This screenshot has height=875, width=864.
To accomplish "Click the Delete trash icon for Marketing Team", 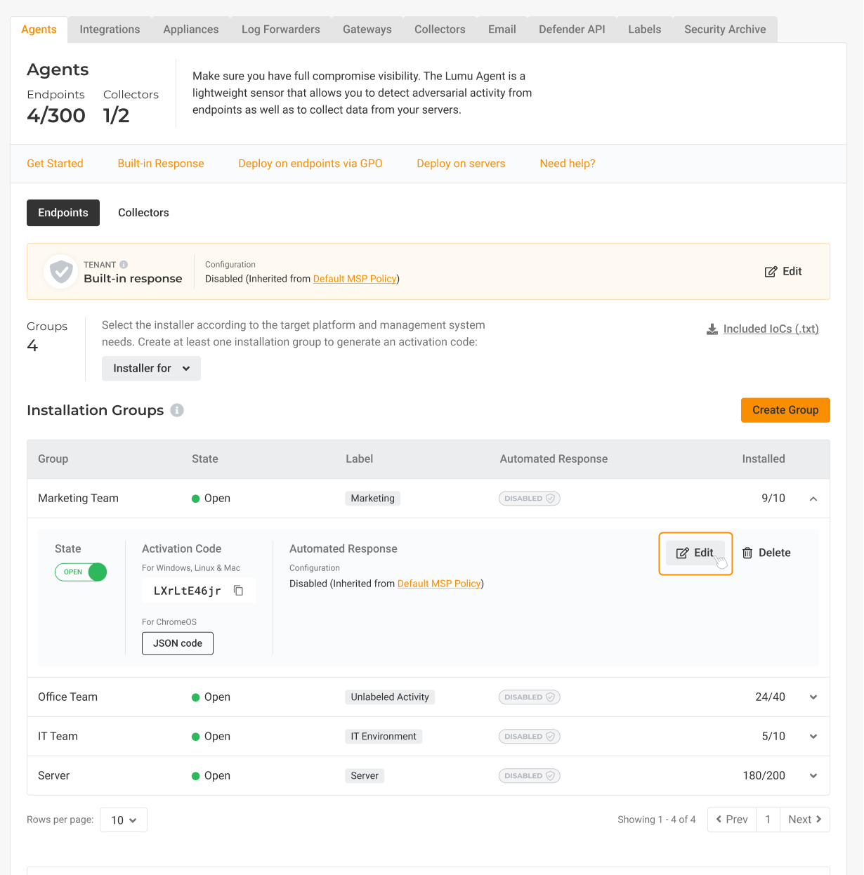I will click(747, 553).
